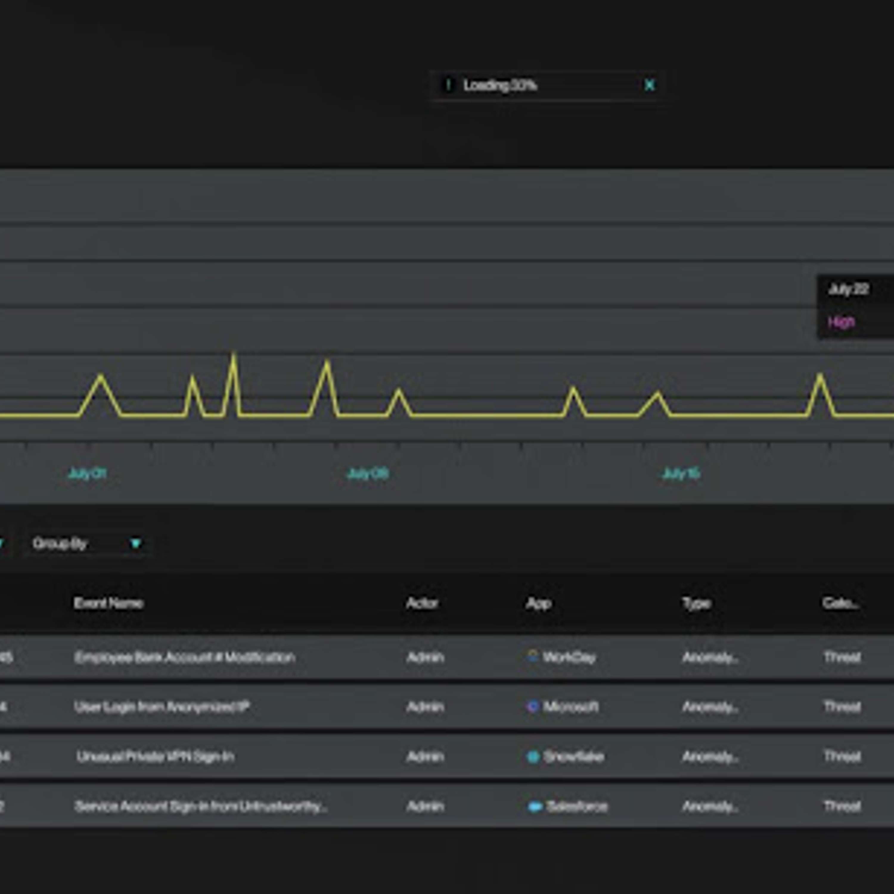
Task: Select the July 01 axis label
Action: [x=87, y=474]
